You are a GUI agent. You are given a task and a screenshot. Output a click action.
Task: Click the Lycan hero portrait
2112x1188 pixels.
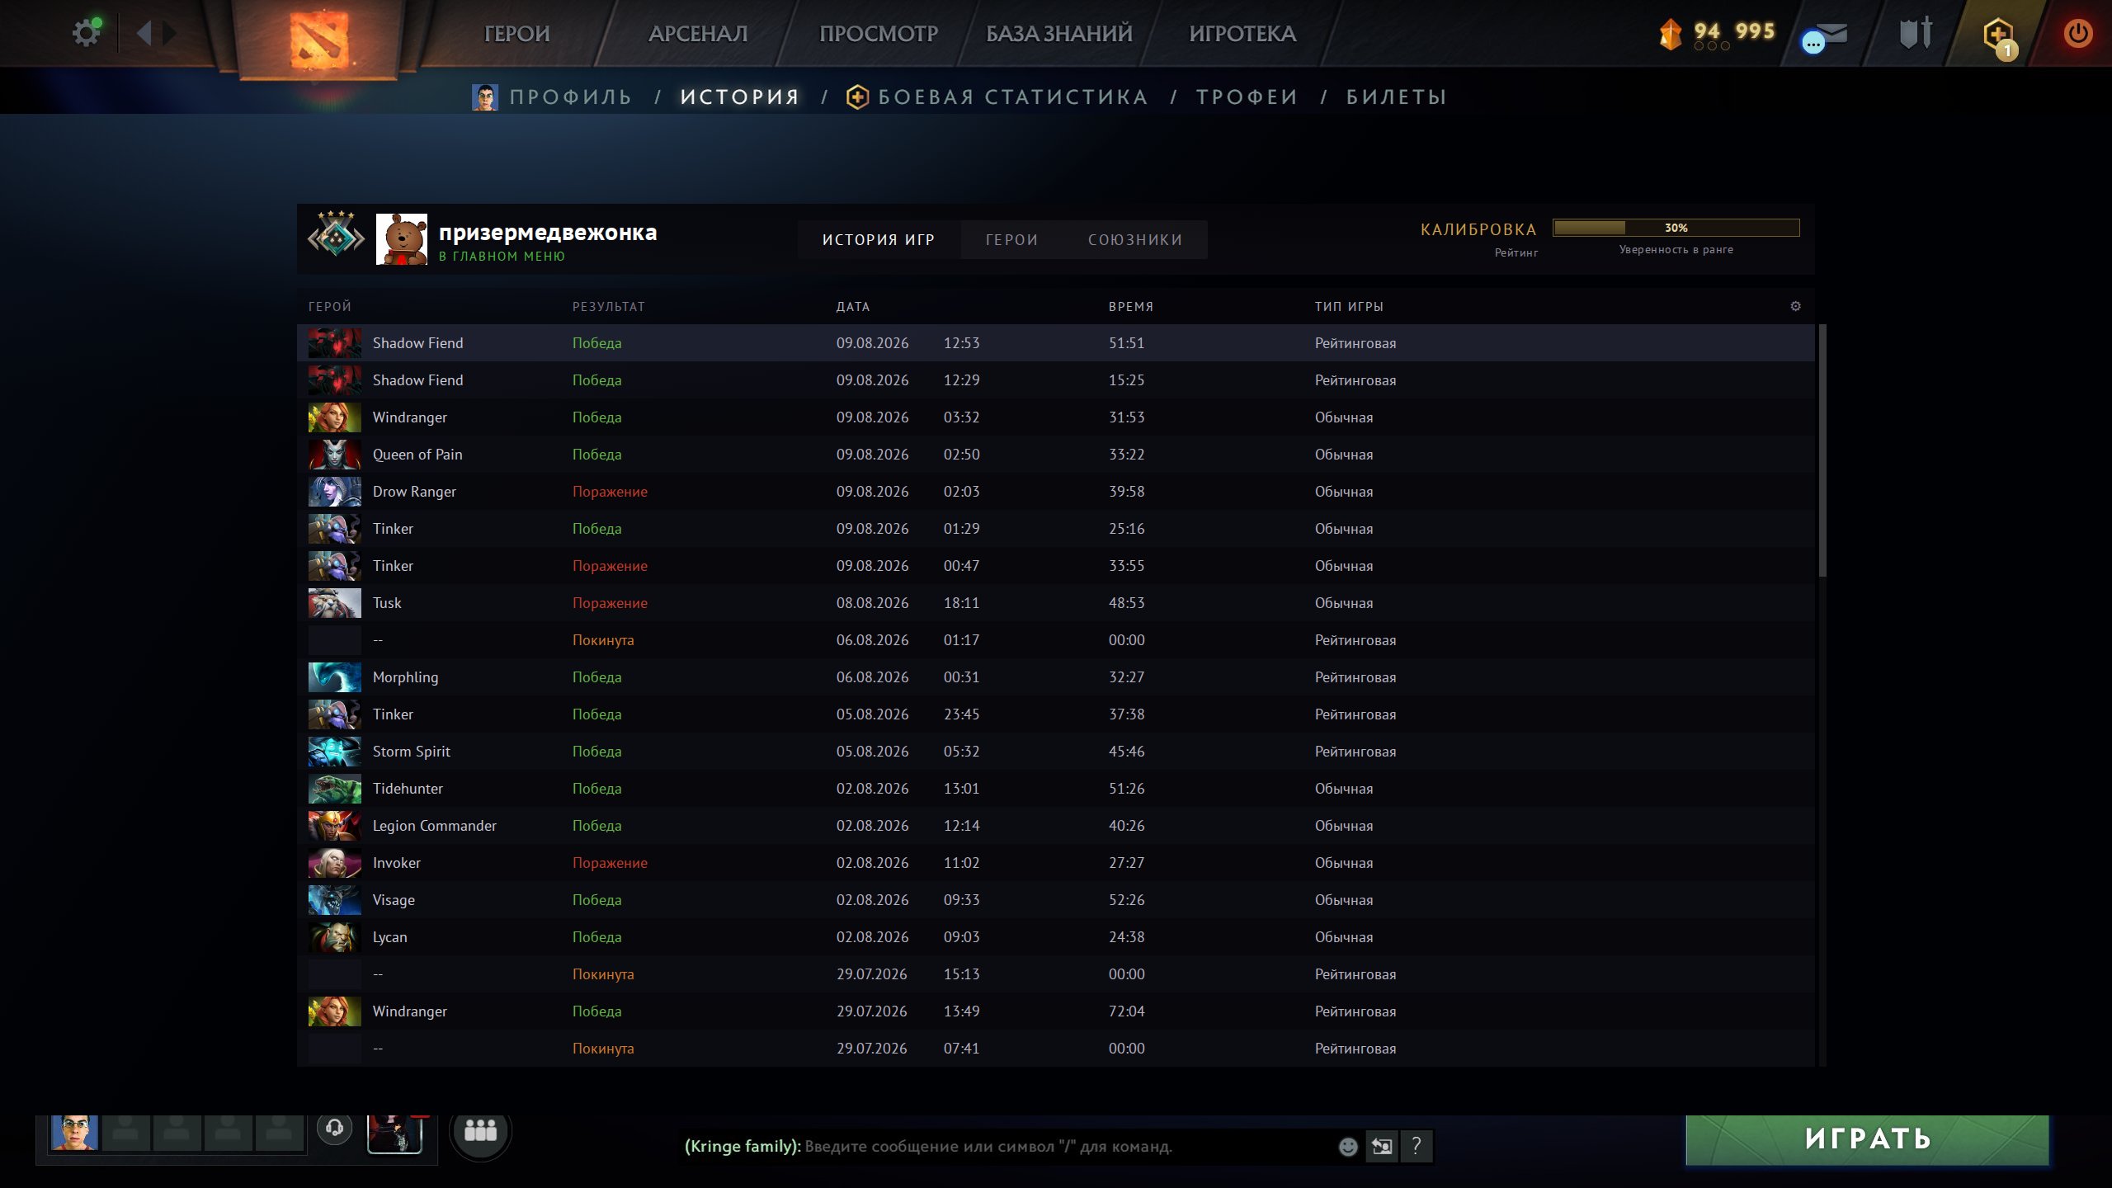pos(335,937)
